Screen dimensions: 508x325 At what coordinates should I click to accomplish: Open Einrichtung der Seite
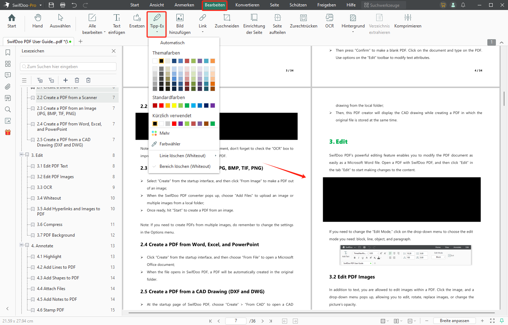click(x=254, y=24)
